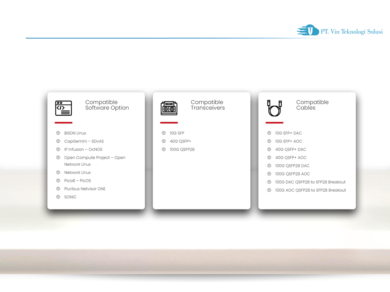
Task: Select the SONiC entry
Action: [x=70, y=197]
